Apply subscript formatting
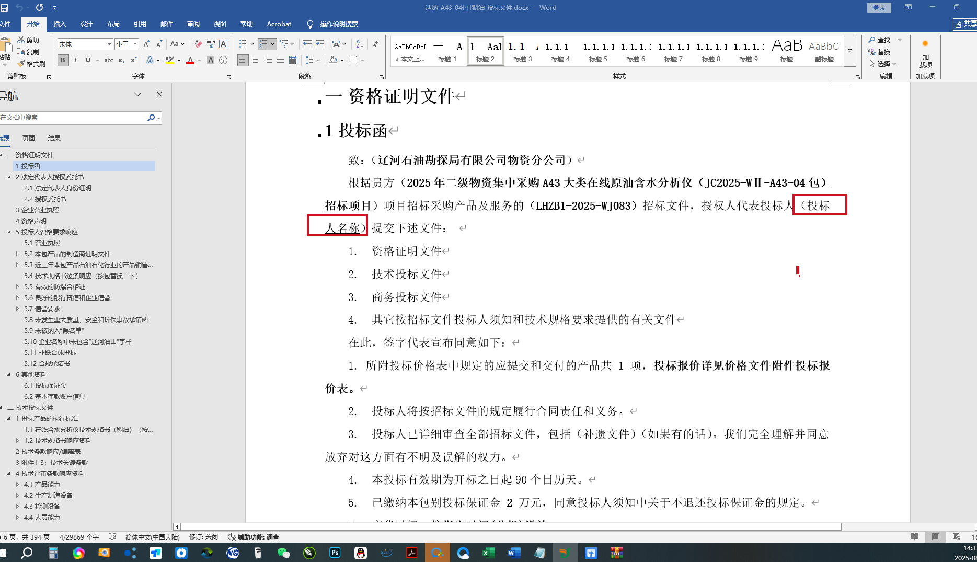Viewport: 977px width, 562px height. pos(121,60)
